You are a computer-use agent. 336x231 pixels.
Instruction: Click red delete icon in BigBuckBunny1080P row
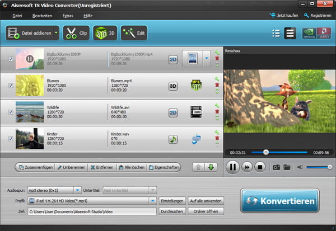point(217,58)
